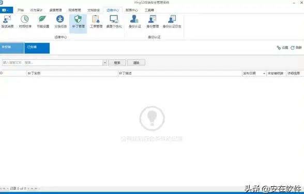This screenshot has height=194, width=304.
Task: Open the 桌面个性化 desktop personalization tool
Action: point(114,22)
